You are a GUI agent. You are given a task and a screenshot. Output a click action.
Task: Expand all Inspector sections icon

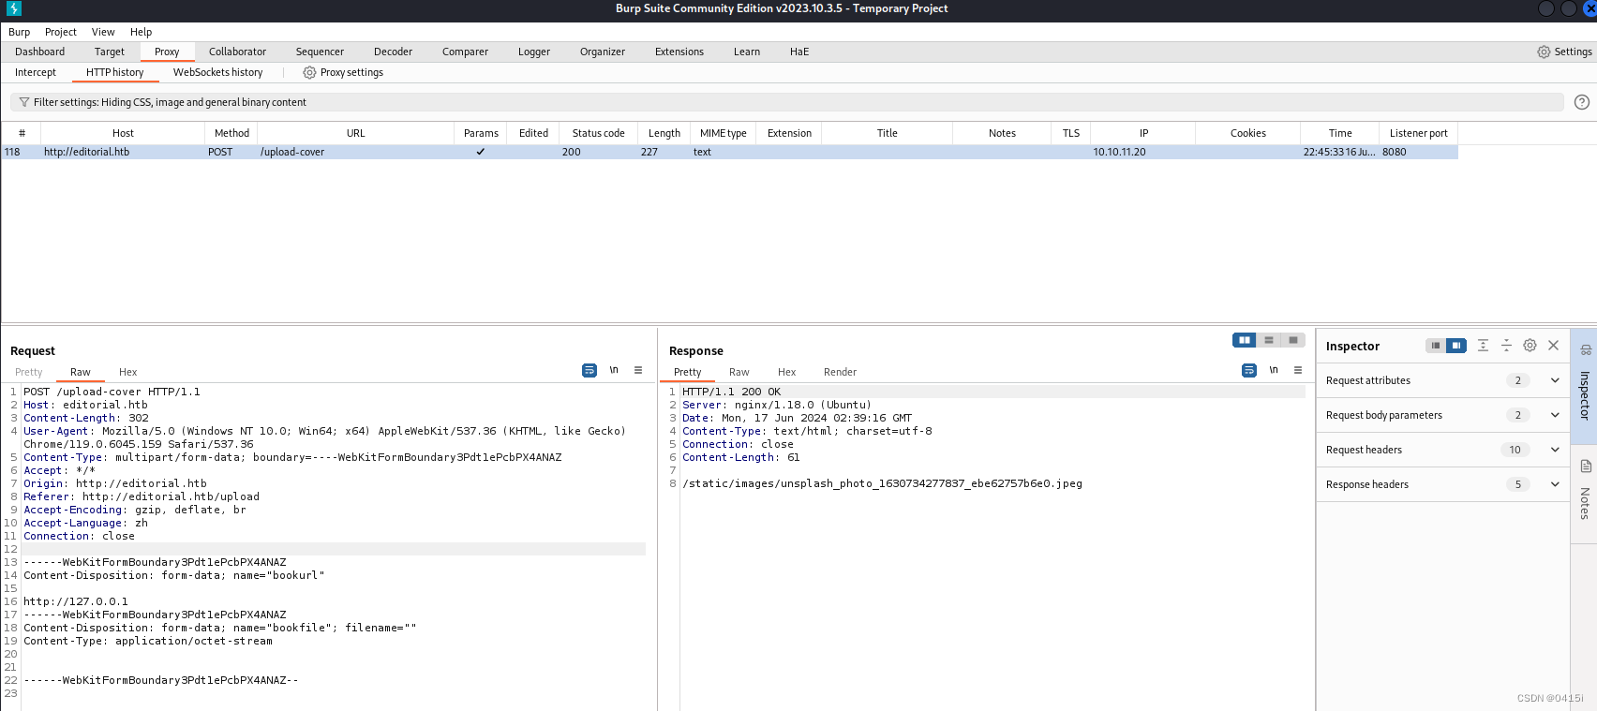tap(1483, 346)
